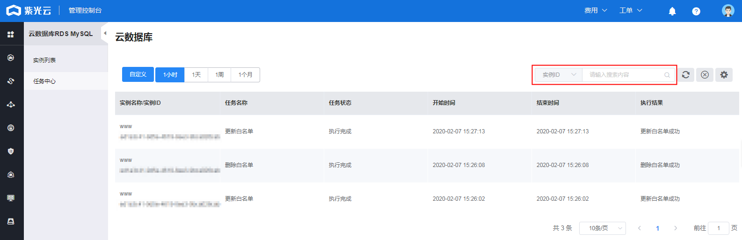Click the search magnifier icon in the search box
742x240 pixels.
667,75
